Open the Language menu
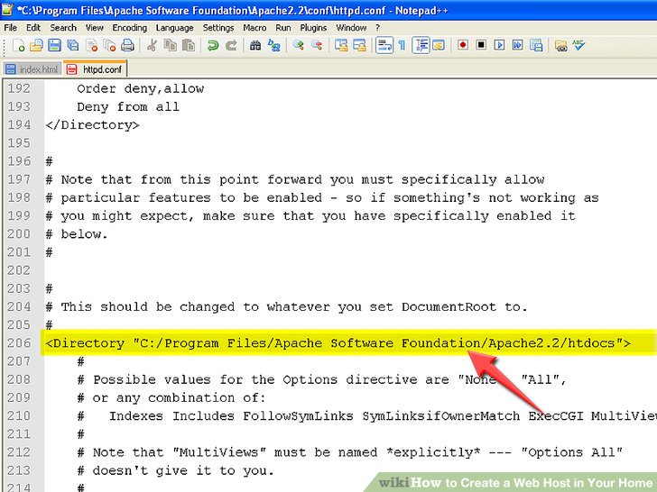 click(175, 28)
